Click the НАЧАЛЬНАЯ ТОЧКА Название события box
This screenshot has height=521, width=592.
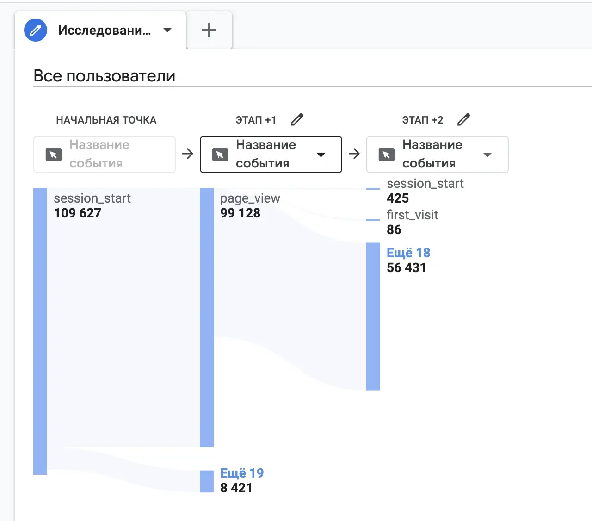tap(105, 155)
